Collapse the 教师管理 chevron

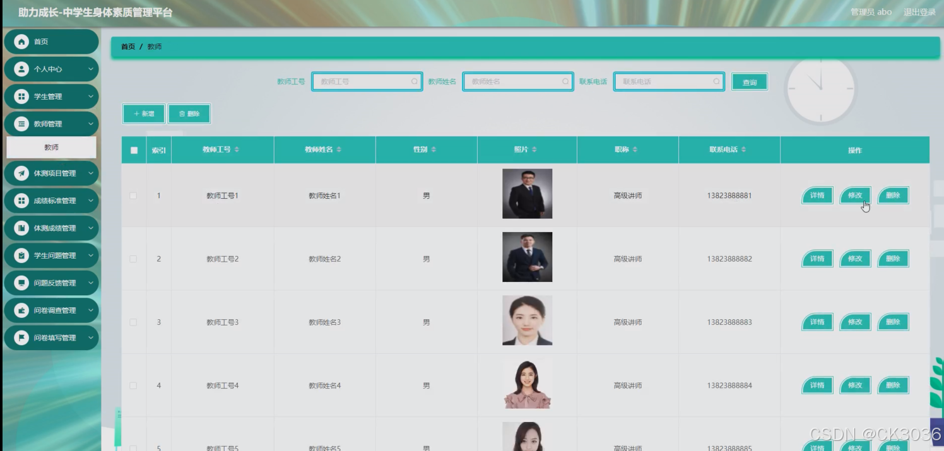(x=91, y=124)
